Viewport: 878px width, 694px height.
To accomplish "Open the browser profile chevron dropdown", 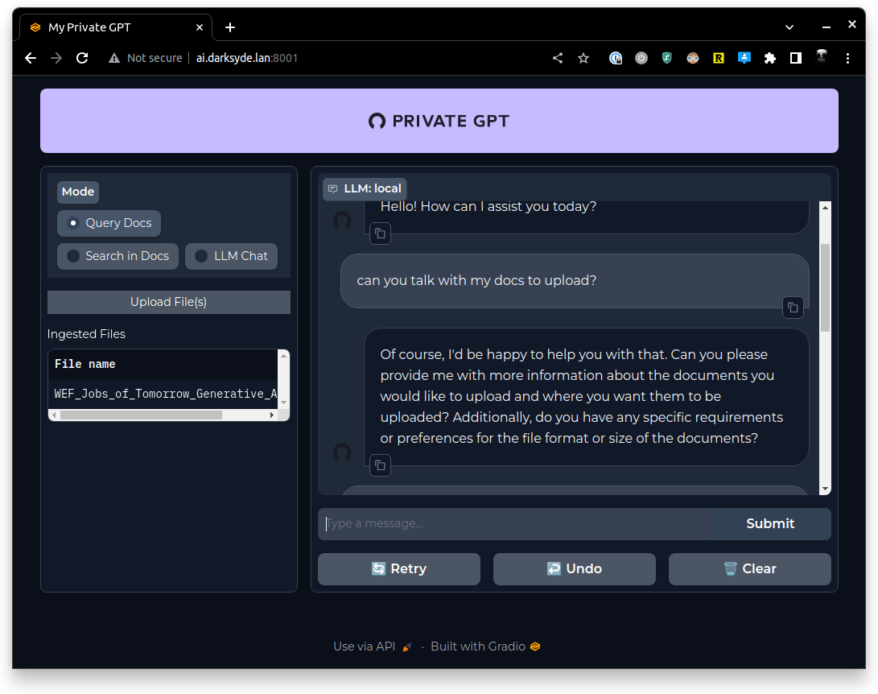I will coord(789,27).
